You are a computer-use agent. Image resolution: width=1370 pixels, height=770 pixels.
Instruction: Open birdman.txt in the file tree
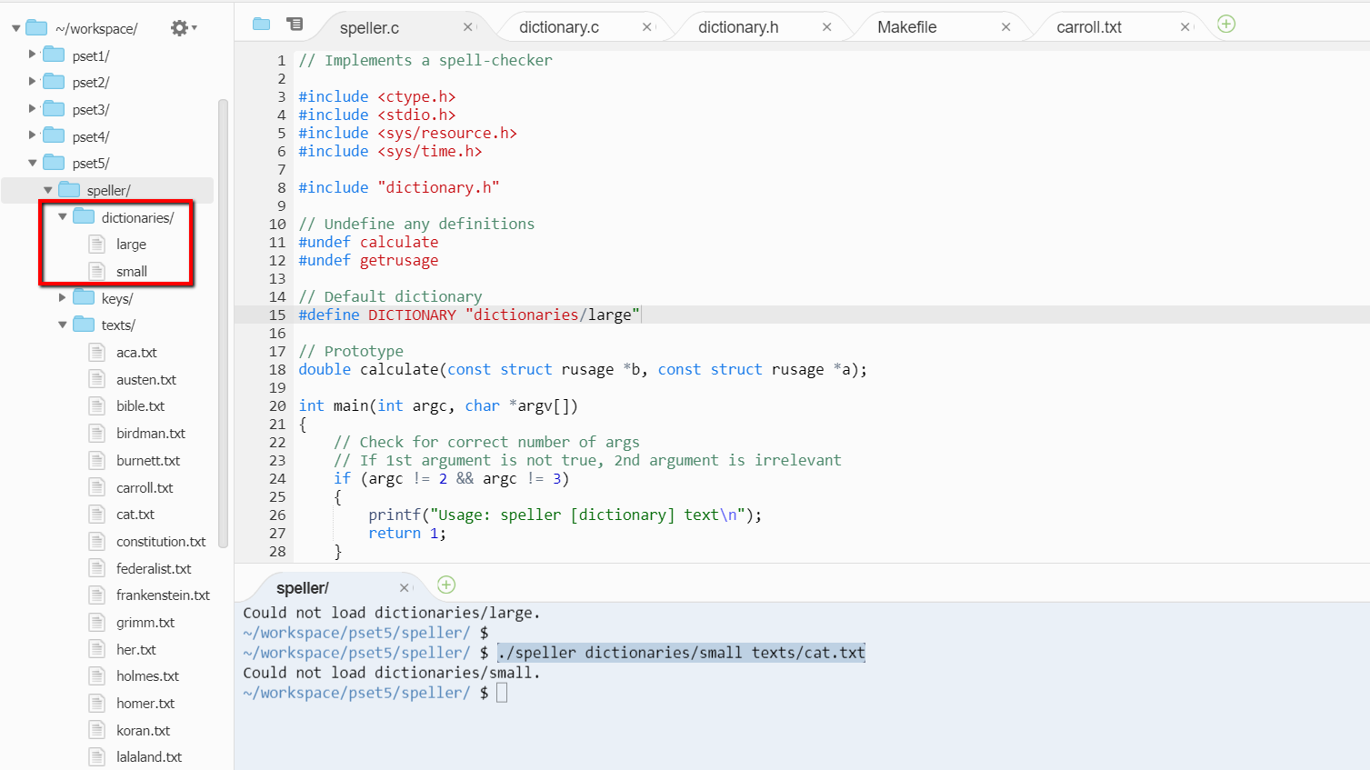[150, 433]
